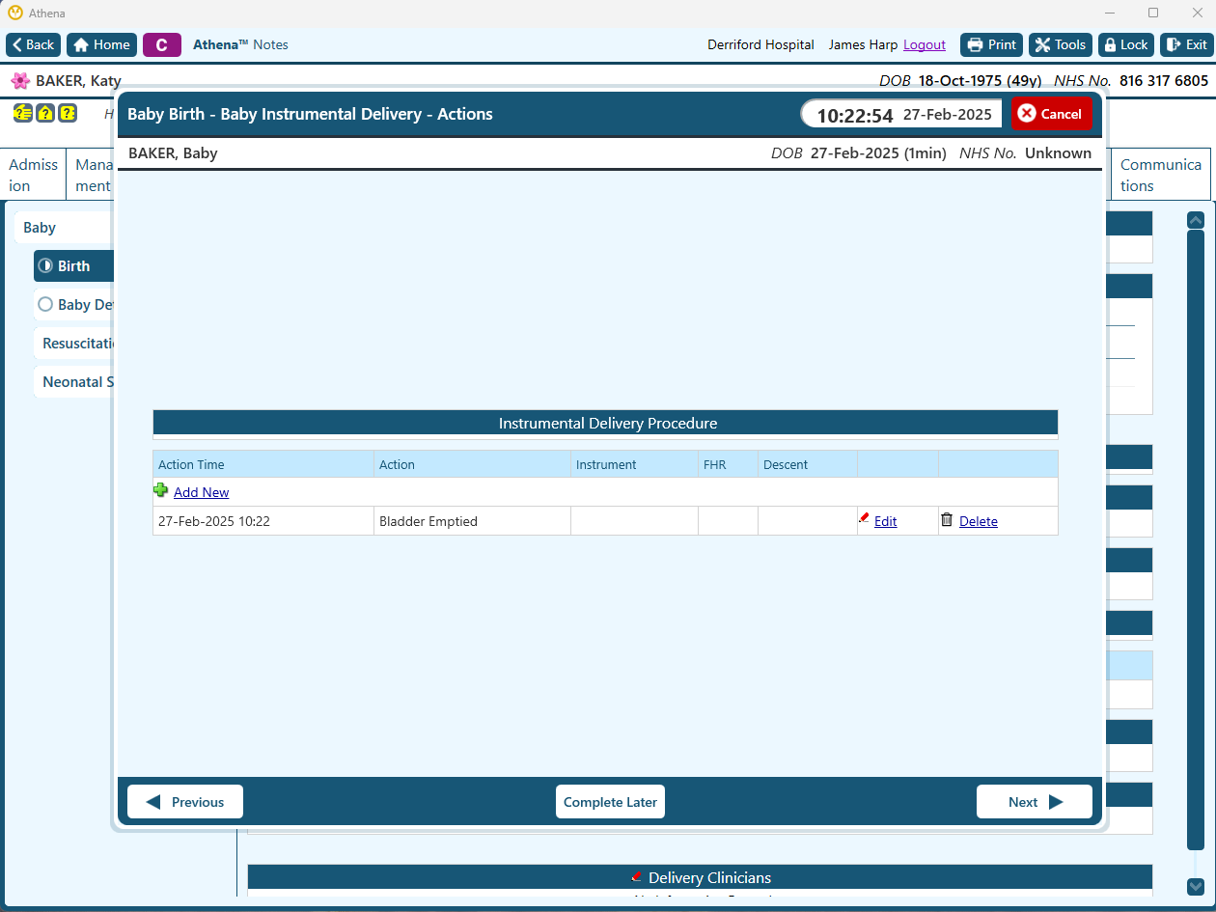Click the scroll down arrow of scrollbar

click(1196, 886)
